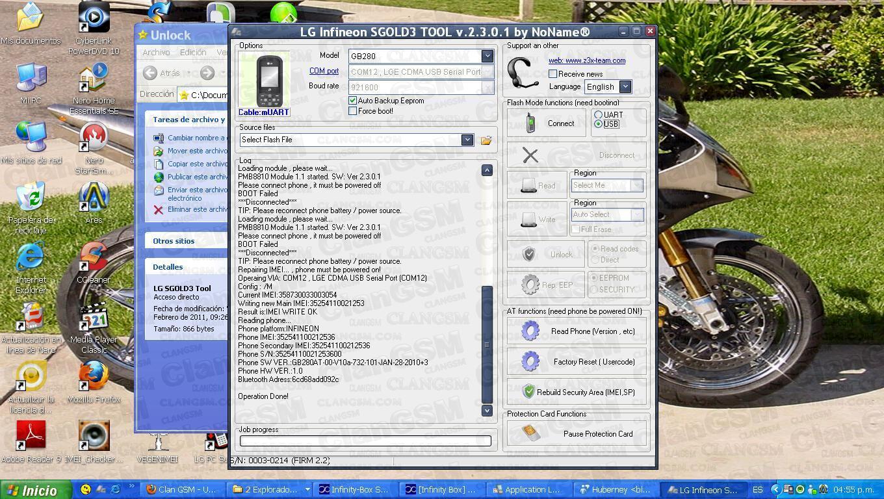Browse for flash file via folder icon
The width and height of the screenshot is (884, 499).
(486, 140)
